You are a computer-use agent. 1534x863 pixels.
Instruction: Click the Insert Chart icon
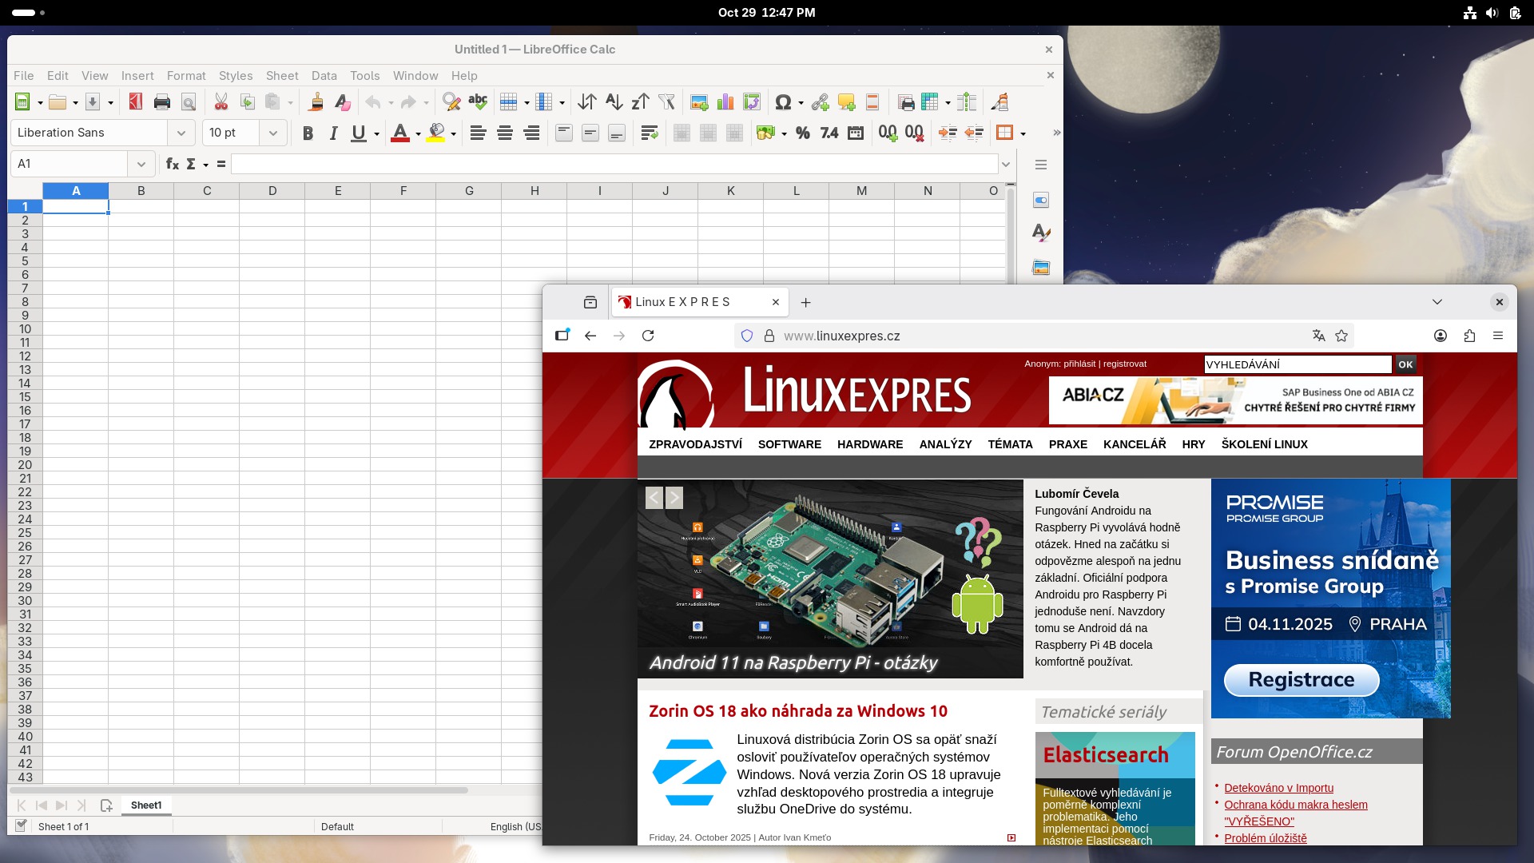[725, 102]
